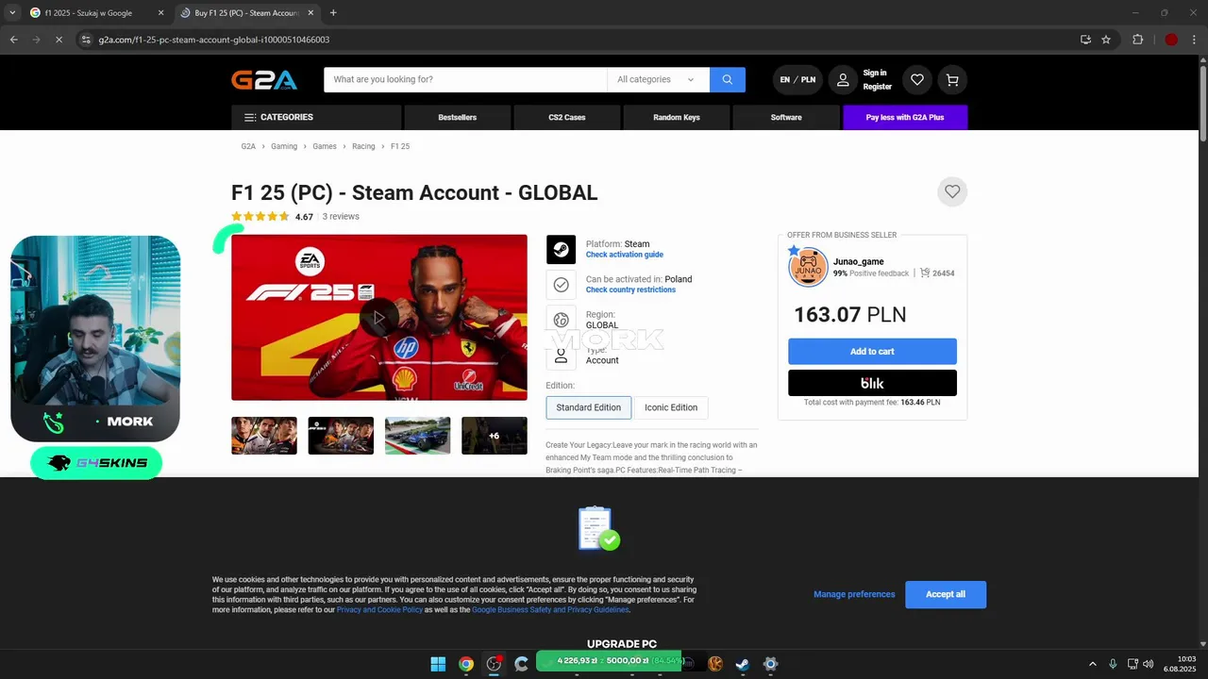Click the Steam platform icon
This screenshot has width=1208, height=679.
(561, 250)
